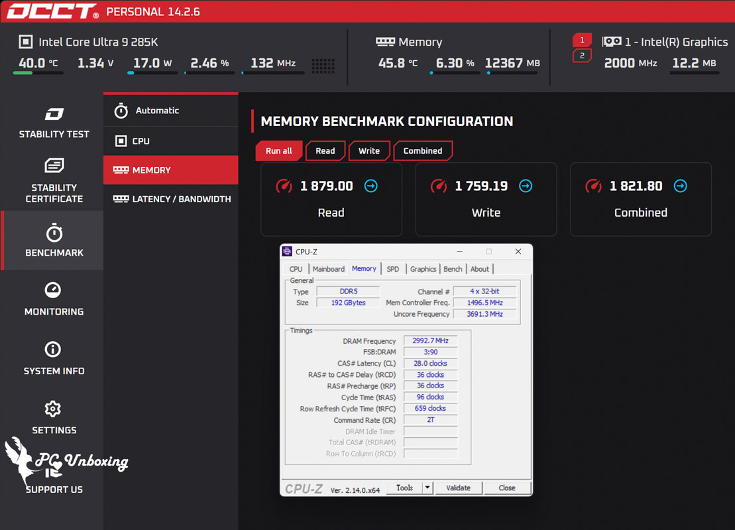Click the Validate button in CPU-Z

[x=458, y=488]
